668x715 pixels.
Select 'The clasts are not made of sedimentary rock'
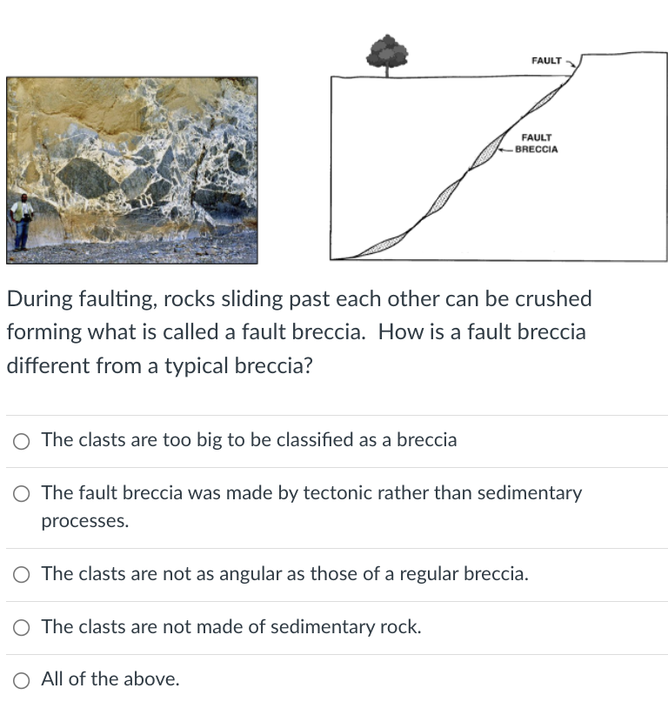coord(21,627)
